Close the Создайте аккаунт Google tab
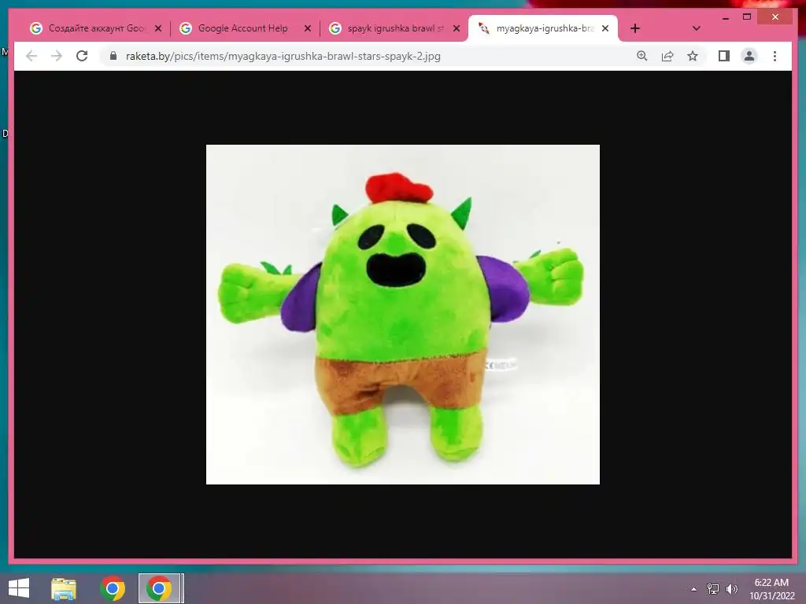 click(x=158, y=28)
